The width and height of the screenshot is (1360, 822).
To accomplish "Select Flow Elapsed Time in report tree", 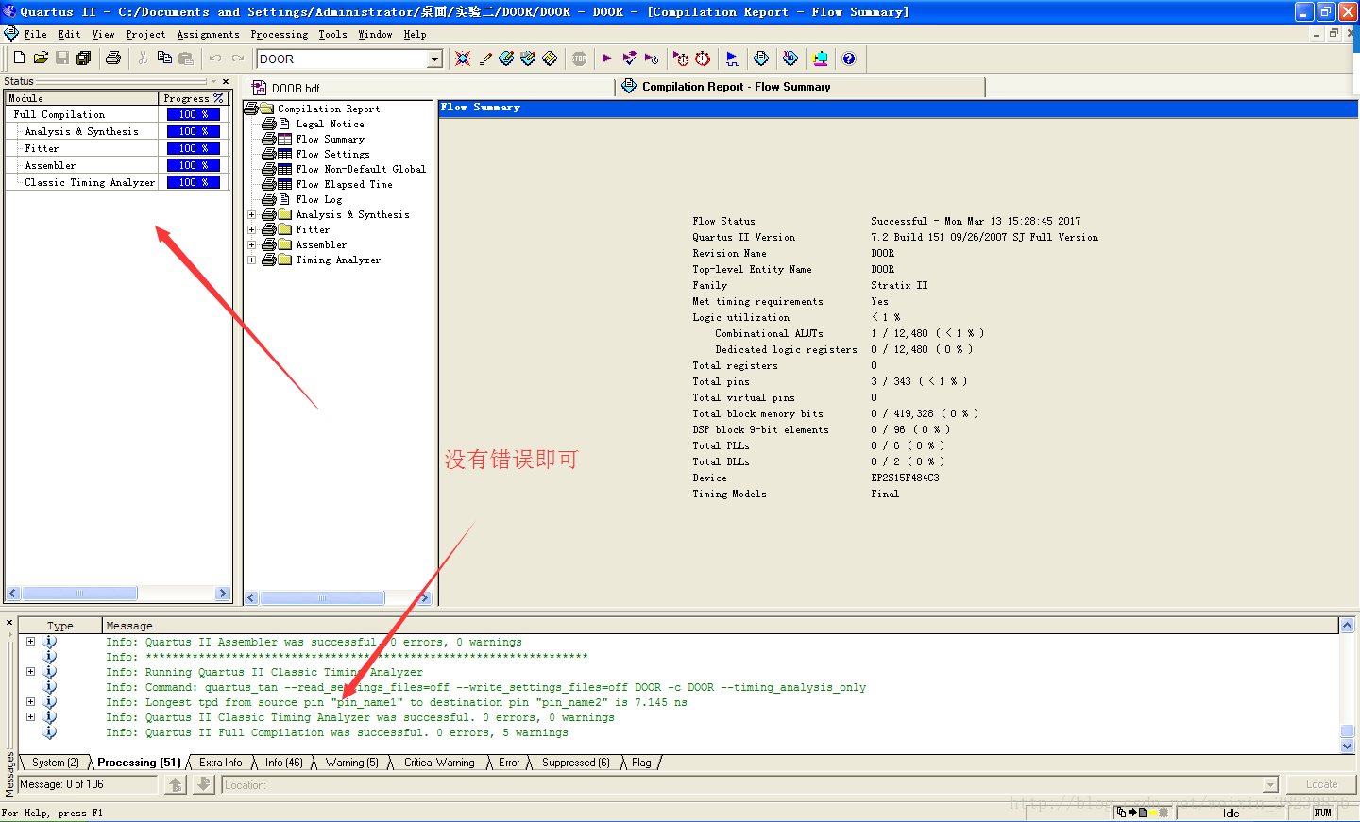I will tap(344, 184).
